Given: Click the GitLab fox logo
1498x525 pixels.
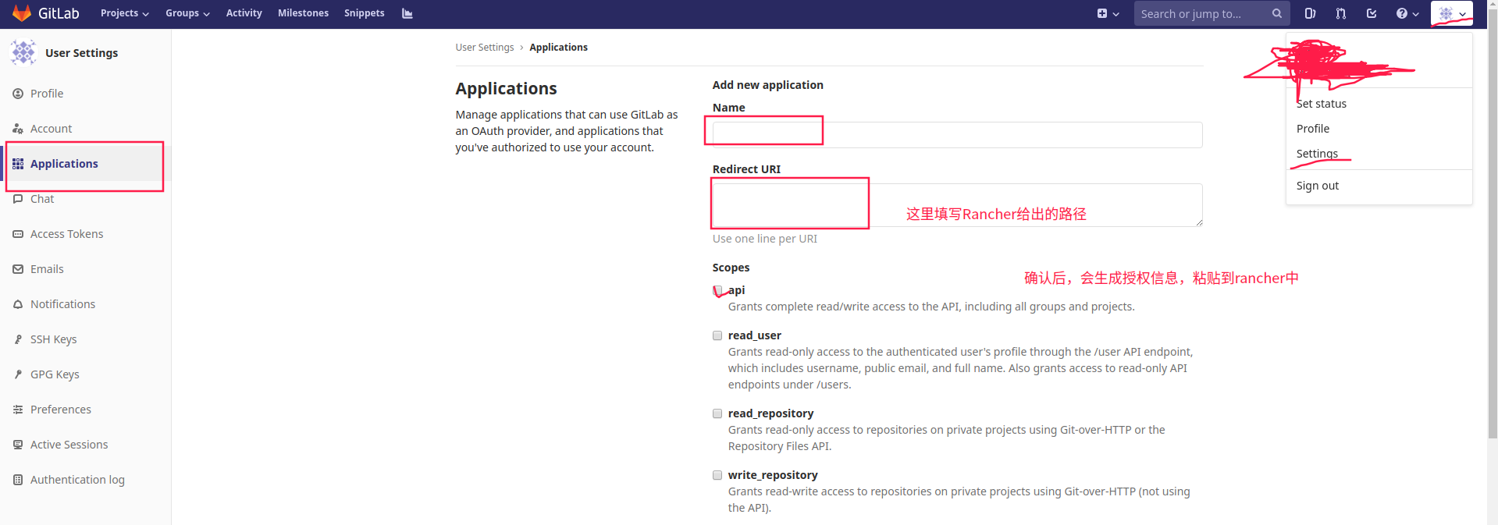Looking at the screenshot, I should click(x=22, y=13).
